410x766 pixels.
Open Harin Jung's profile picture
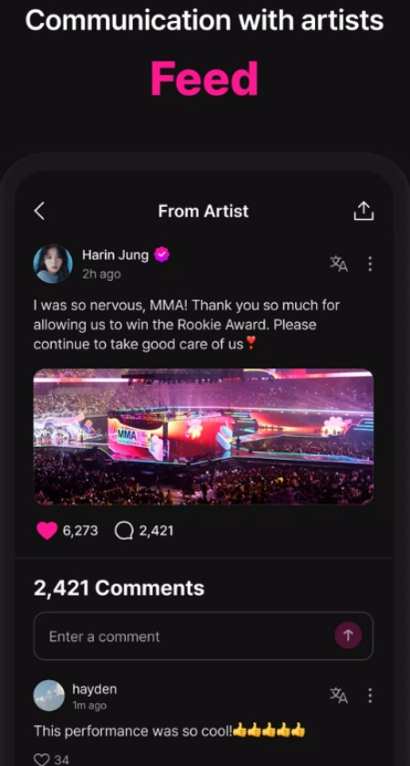point(53,264)
